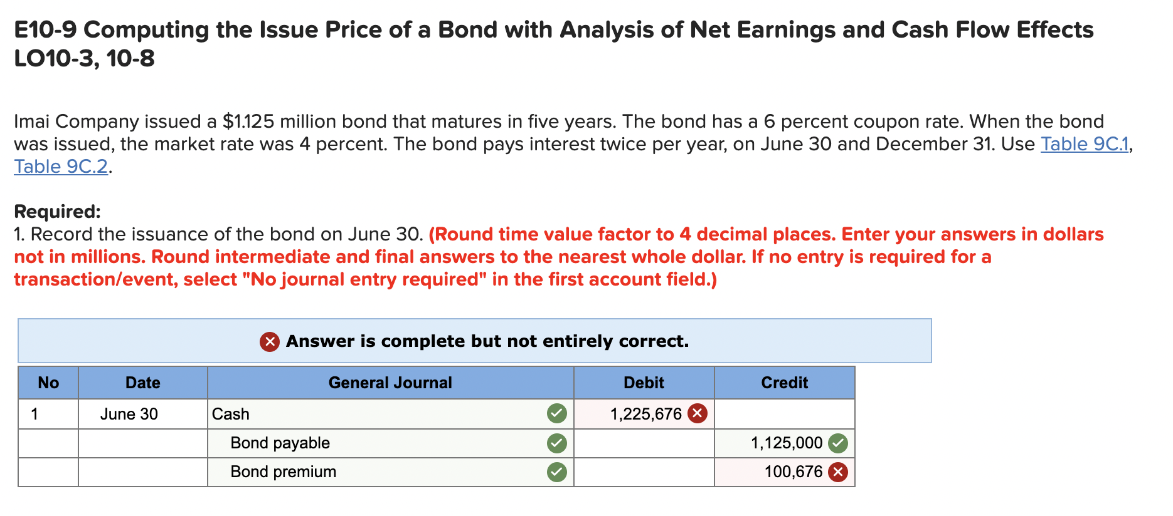Select the Cash account field
Image resolution: width=1173 pixels, height=516 pixels.
[376, 413]
